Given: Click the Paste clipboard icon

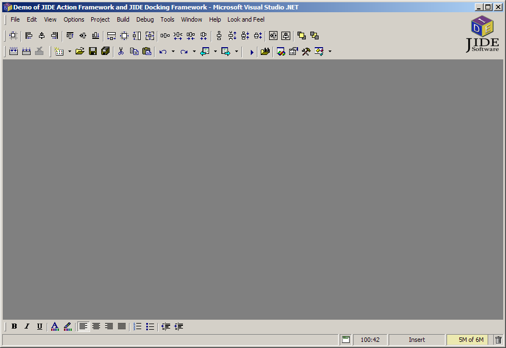Looking at the screenshot, I should tap(147, 51).
